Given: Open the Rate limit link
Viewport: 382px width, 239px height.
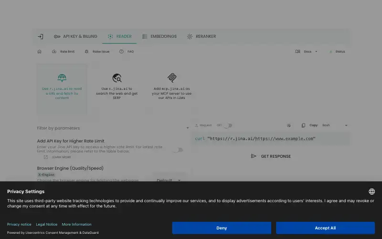Looking at the screenshot, I should 64,52.
